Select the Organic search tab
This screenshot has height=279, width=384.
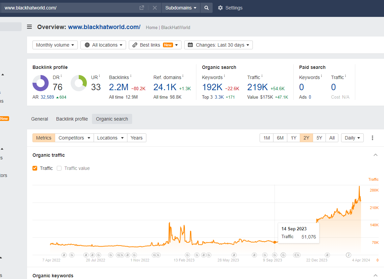click(112, 119)
